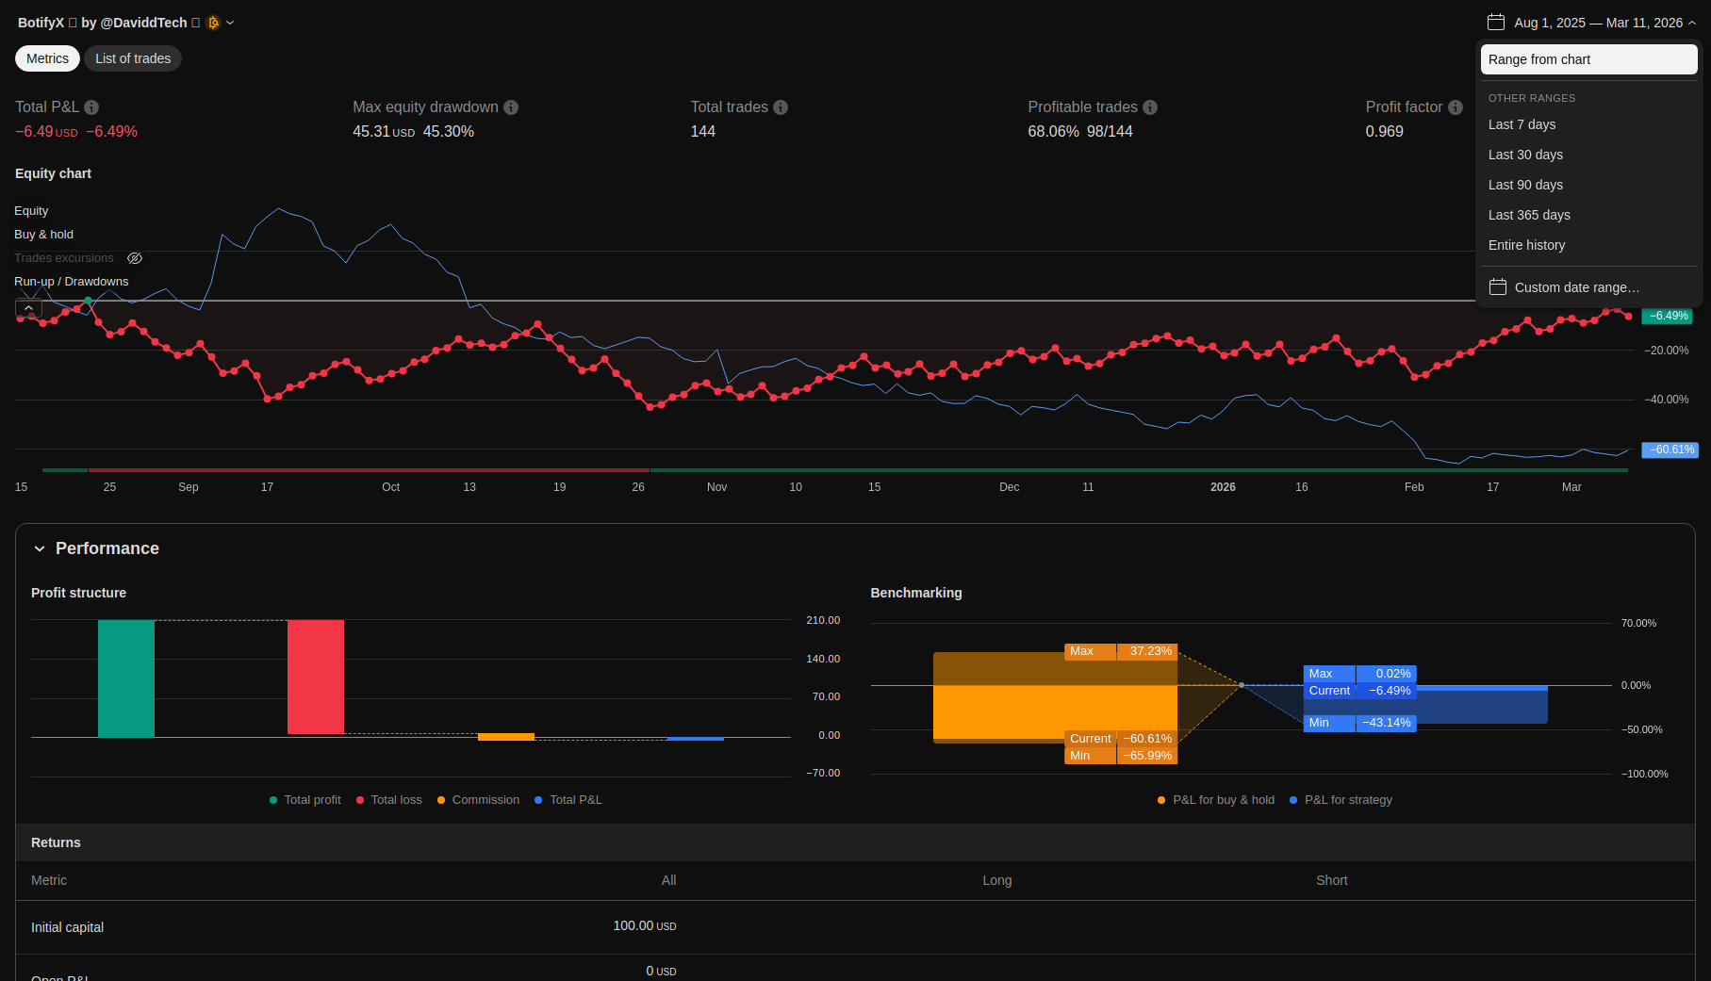Click the calendar icon for Custom date range

click(1497, 287)
